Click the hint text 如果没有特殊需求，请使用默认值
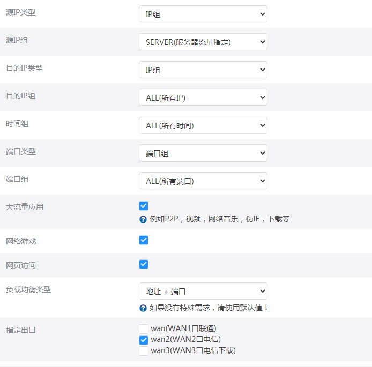The width and height of the screenshot is (372, 367). tap(209, 308)
